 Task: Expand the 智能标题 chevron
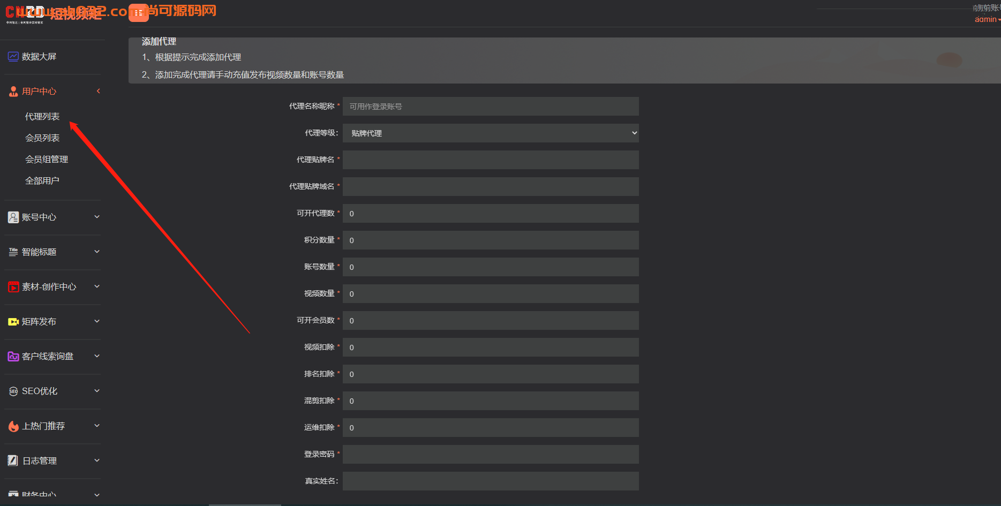point(97,252)
